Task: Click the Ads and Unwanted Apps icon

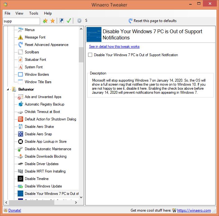Action: [20, 97]
